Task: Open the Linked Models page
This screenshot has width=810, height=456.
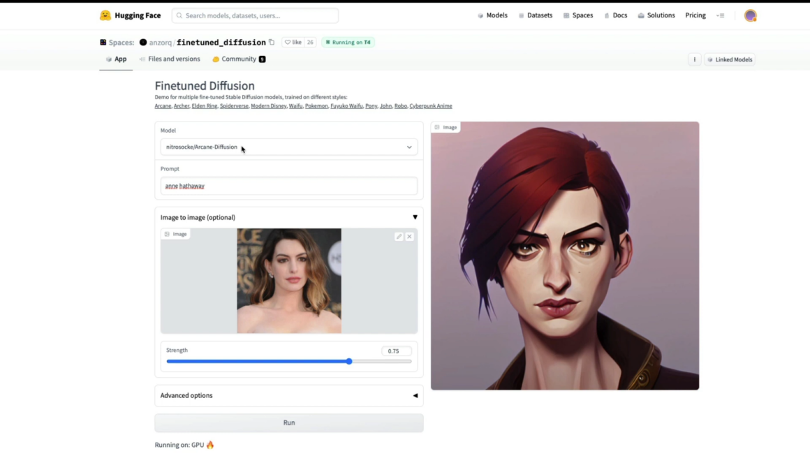Action: tap(730, 59)
